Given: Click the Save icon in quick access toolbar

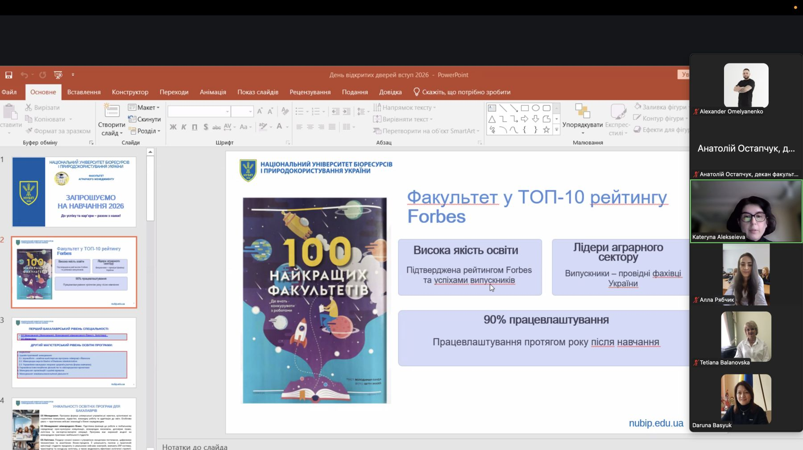Looking at the screenshot, I should tap(8, 75).
